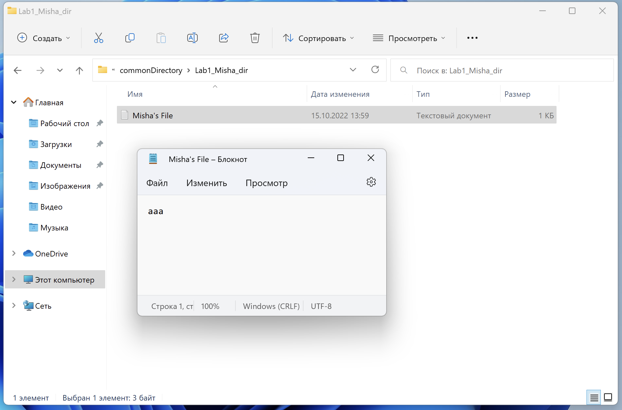Click the Copy icon in toolbar
Viewport: 622px width, 410px height.
(x=130, y=38)
